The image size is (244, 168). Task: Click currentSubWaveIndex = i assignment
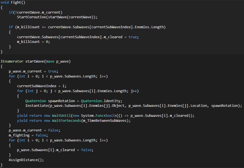[41, 86]
